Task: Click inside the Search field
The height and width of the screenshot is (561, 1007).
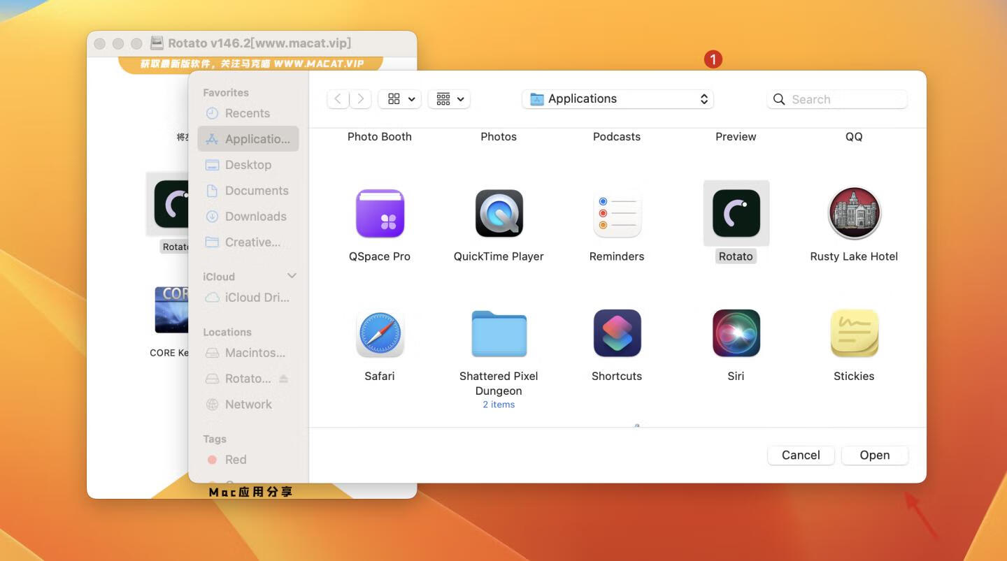Action: [837, 99]
